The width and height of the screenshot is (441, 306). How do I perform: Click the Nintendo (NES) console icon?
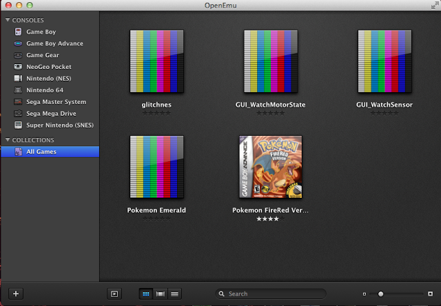point(18,79)
